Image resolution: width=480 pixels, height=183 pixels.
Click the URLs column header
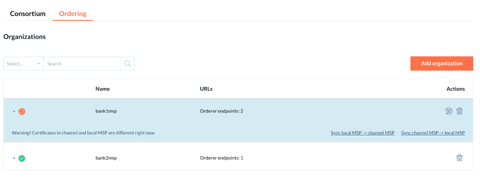coord(206,89)
